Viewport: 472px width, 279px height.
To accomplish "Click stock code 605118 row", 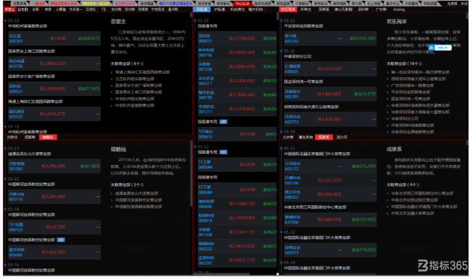I will click(x=54, y=197).
